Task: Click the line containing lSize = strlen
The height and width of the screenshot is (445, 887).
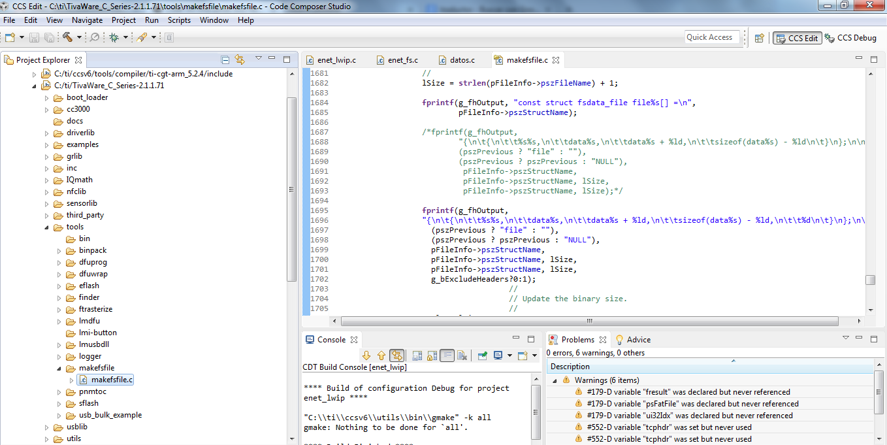Action: point(520,83)
